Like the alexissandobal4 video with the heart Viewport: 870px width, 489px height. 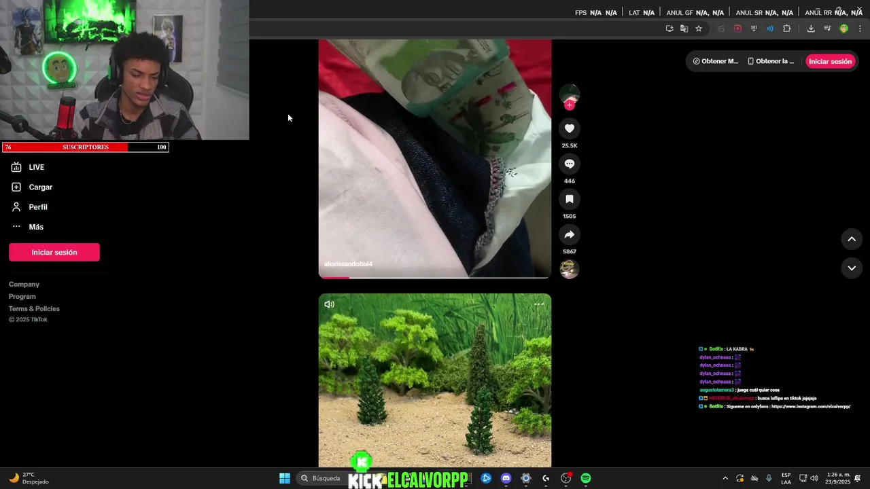570,128
